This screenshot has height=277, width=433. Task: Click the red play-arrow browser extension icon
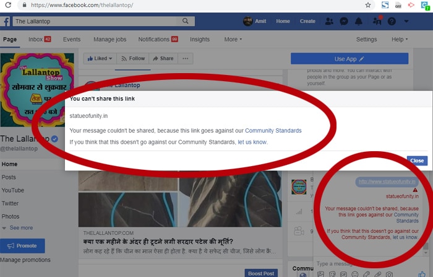click(411, 5)
